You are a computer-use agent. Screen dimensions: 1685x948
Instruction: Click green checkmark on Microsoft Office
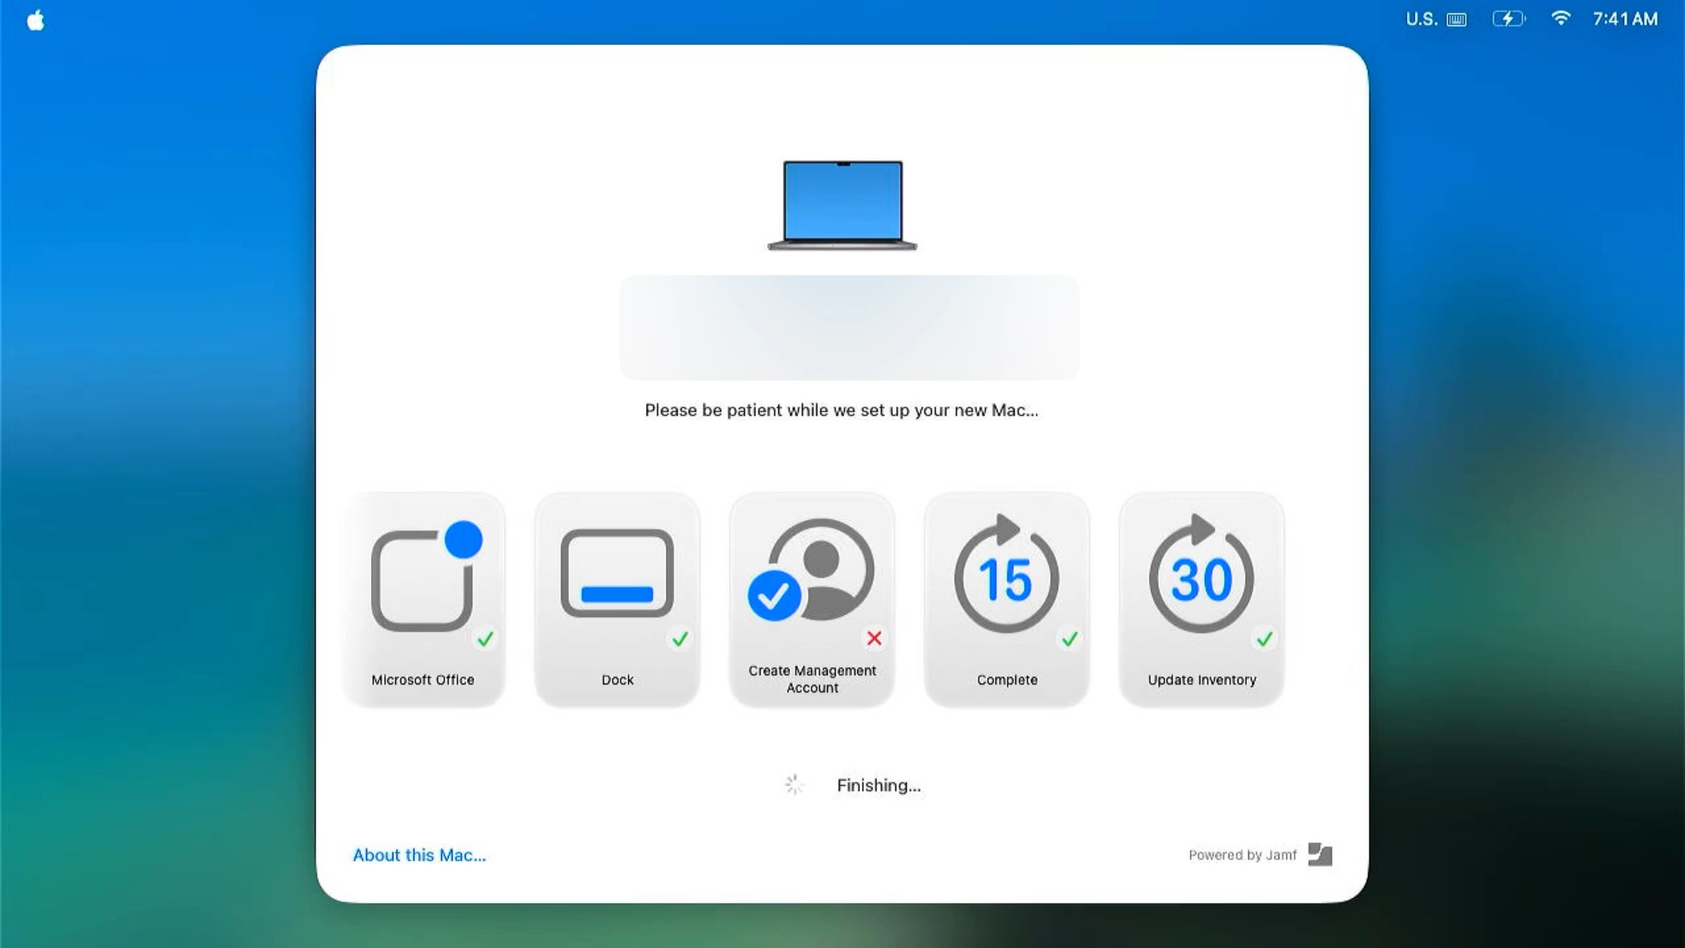485,639
